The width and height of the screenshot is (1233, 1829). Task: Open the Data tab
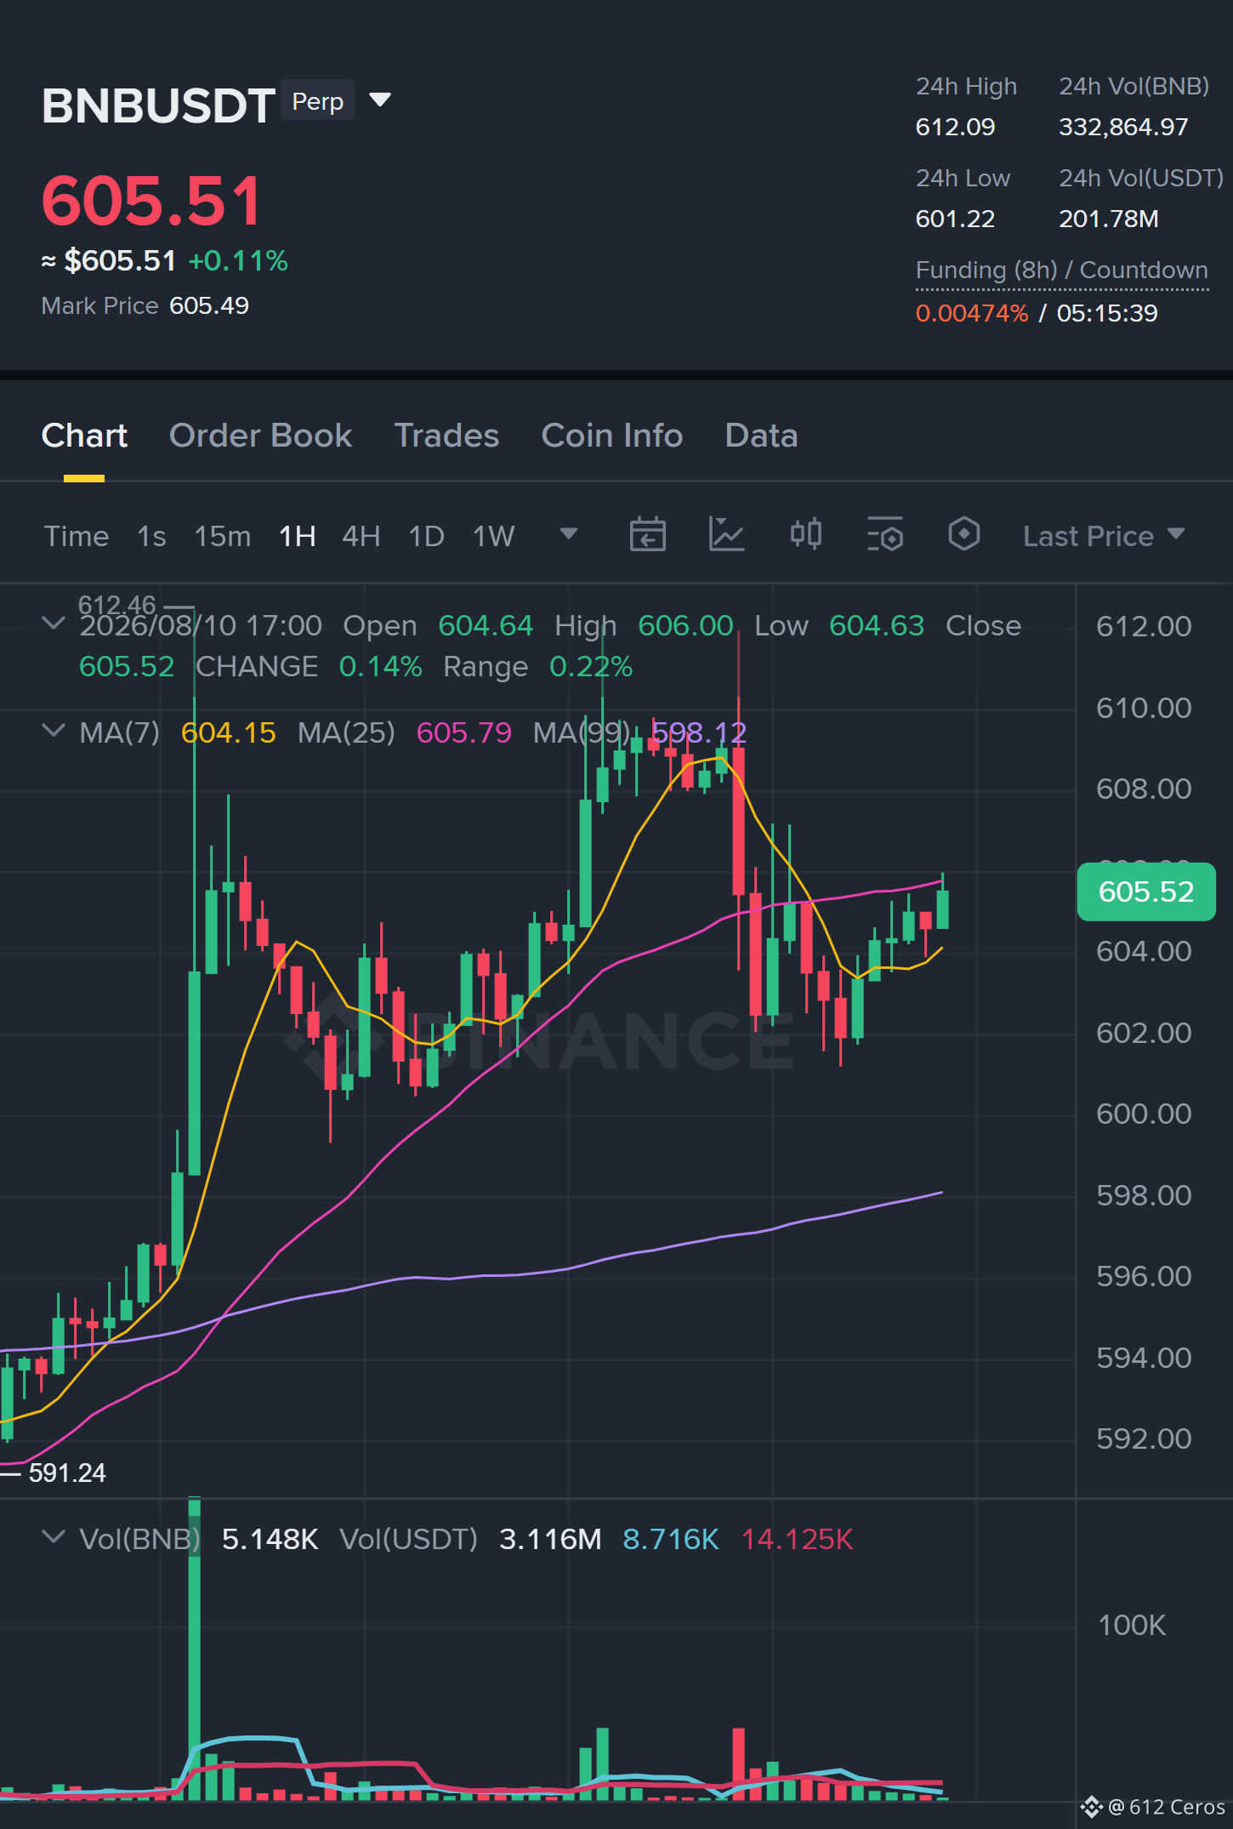(761, 436)
